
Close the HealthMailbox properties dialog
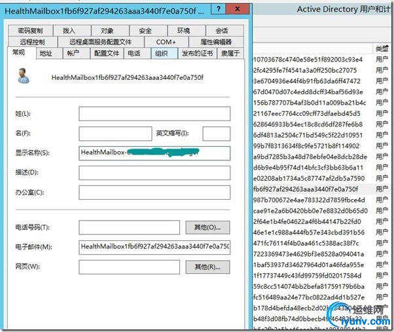click(x=237, y=9)
